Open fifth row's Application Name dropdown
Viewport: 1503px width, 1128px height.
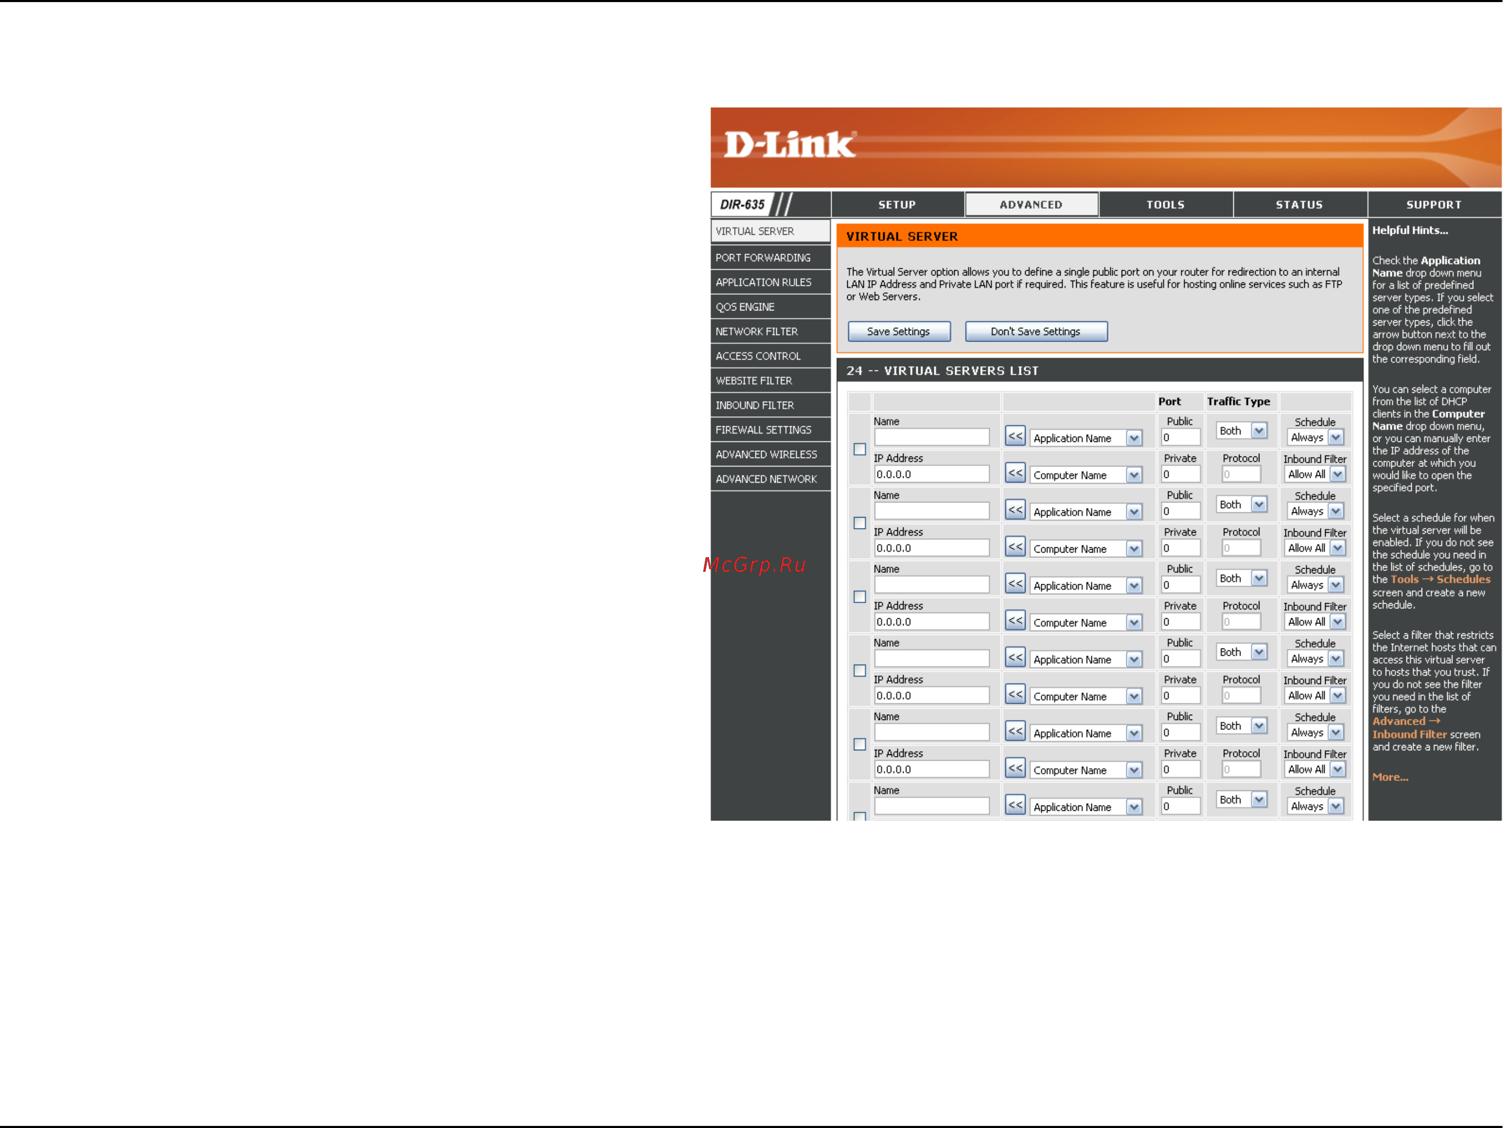coord(1086,733)
